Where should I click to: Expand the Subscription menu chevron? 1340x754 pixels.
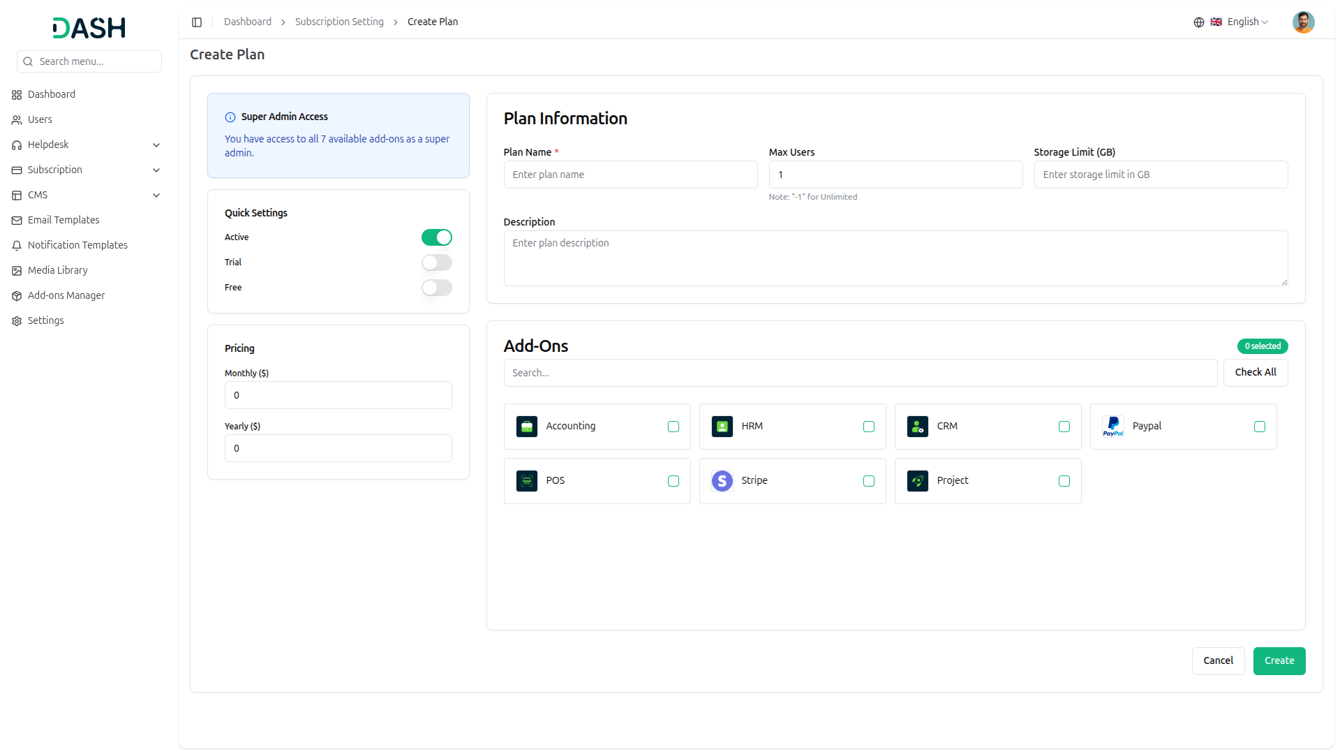[x=156, y=170]
